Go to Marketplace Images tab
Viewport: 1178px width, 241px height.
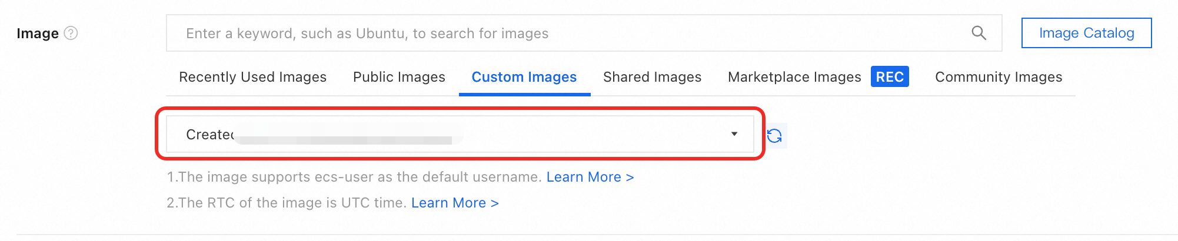click(x=794, y=77)
